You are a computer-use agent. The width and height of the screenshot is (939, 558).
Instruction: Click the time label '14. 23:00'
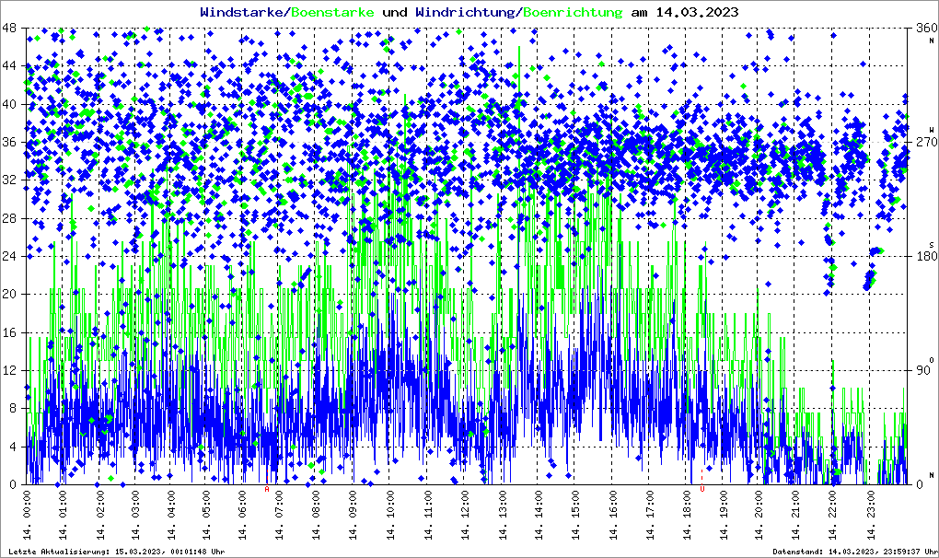(871, 515)
